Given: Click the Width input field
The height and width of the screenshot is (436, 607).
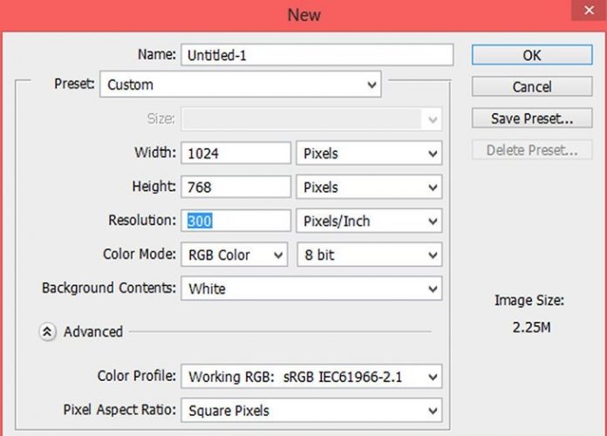Looking at the screenshot, I should 235,153.
